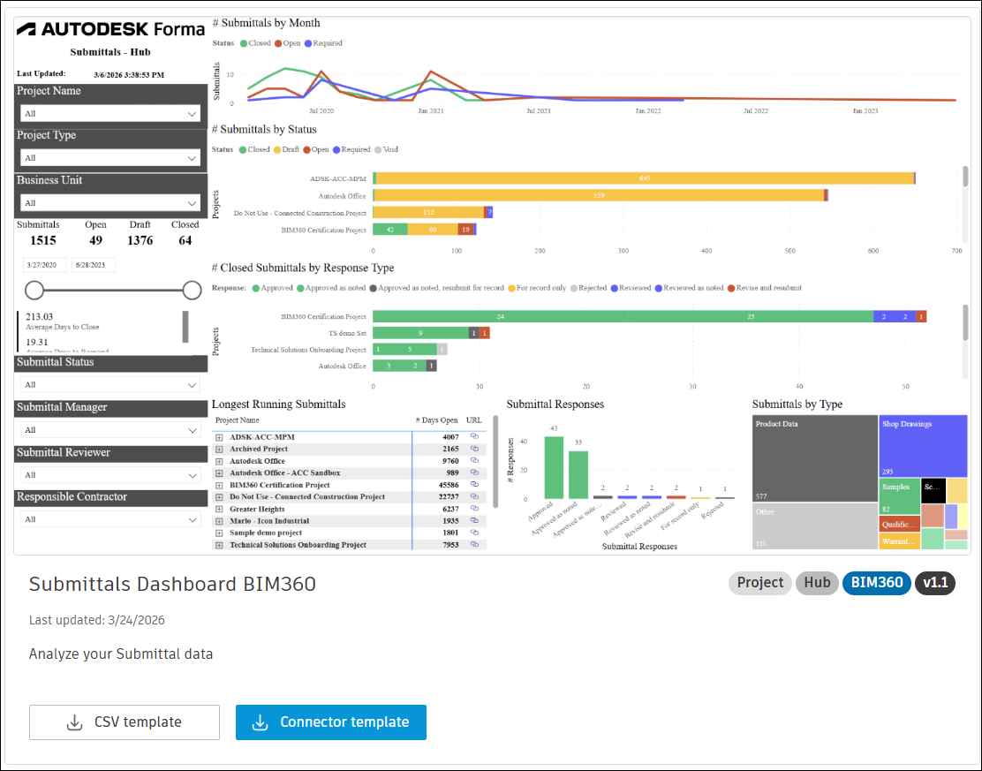Expand the Archived Project table row
The image size is (982, 771).
tap(219, 449)
